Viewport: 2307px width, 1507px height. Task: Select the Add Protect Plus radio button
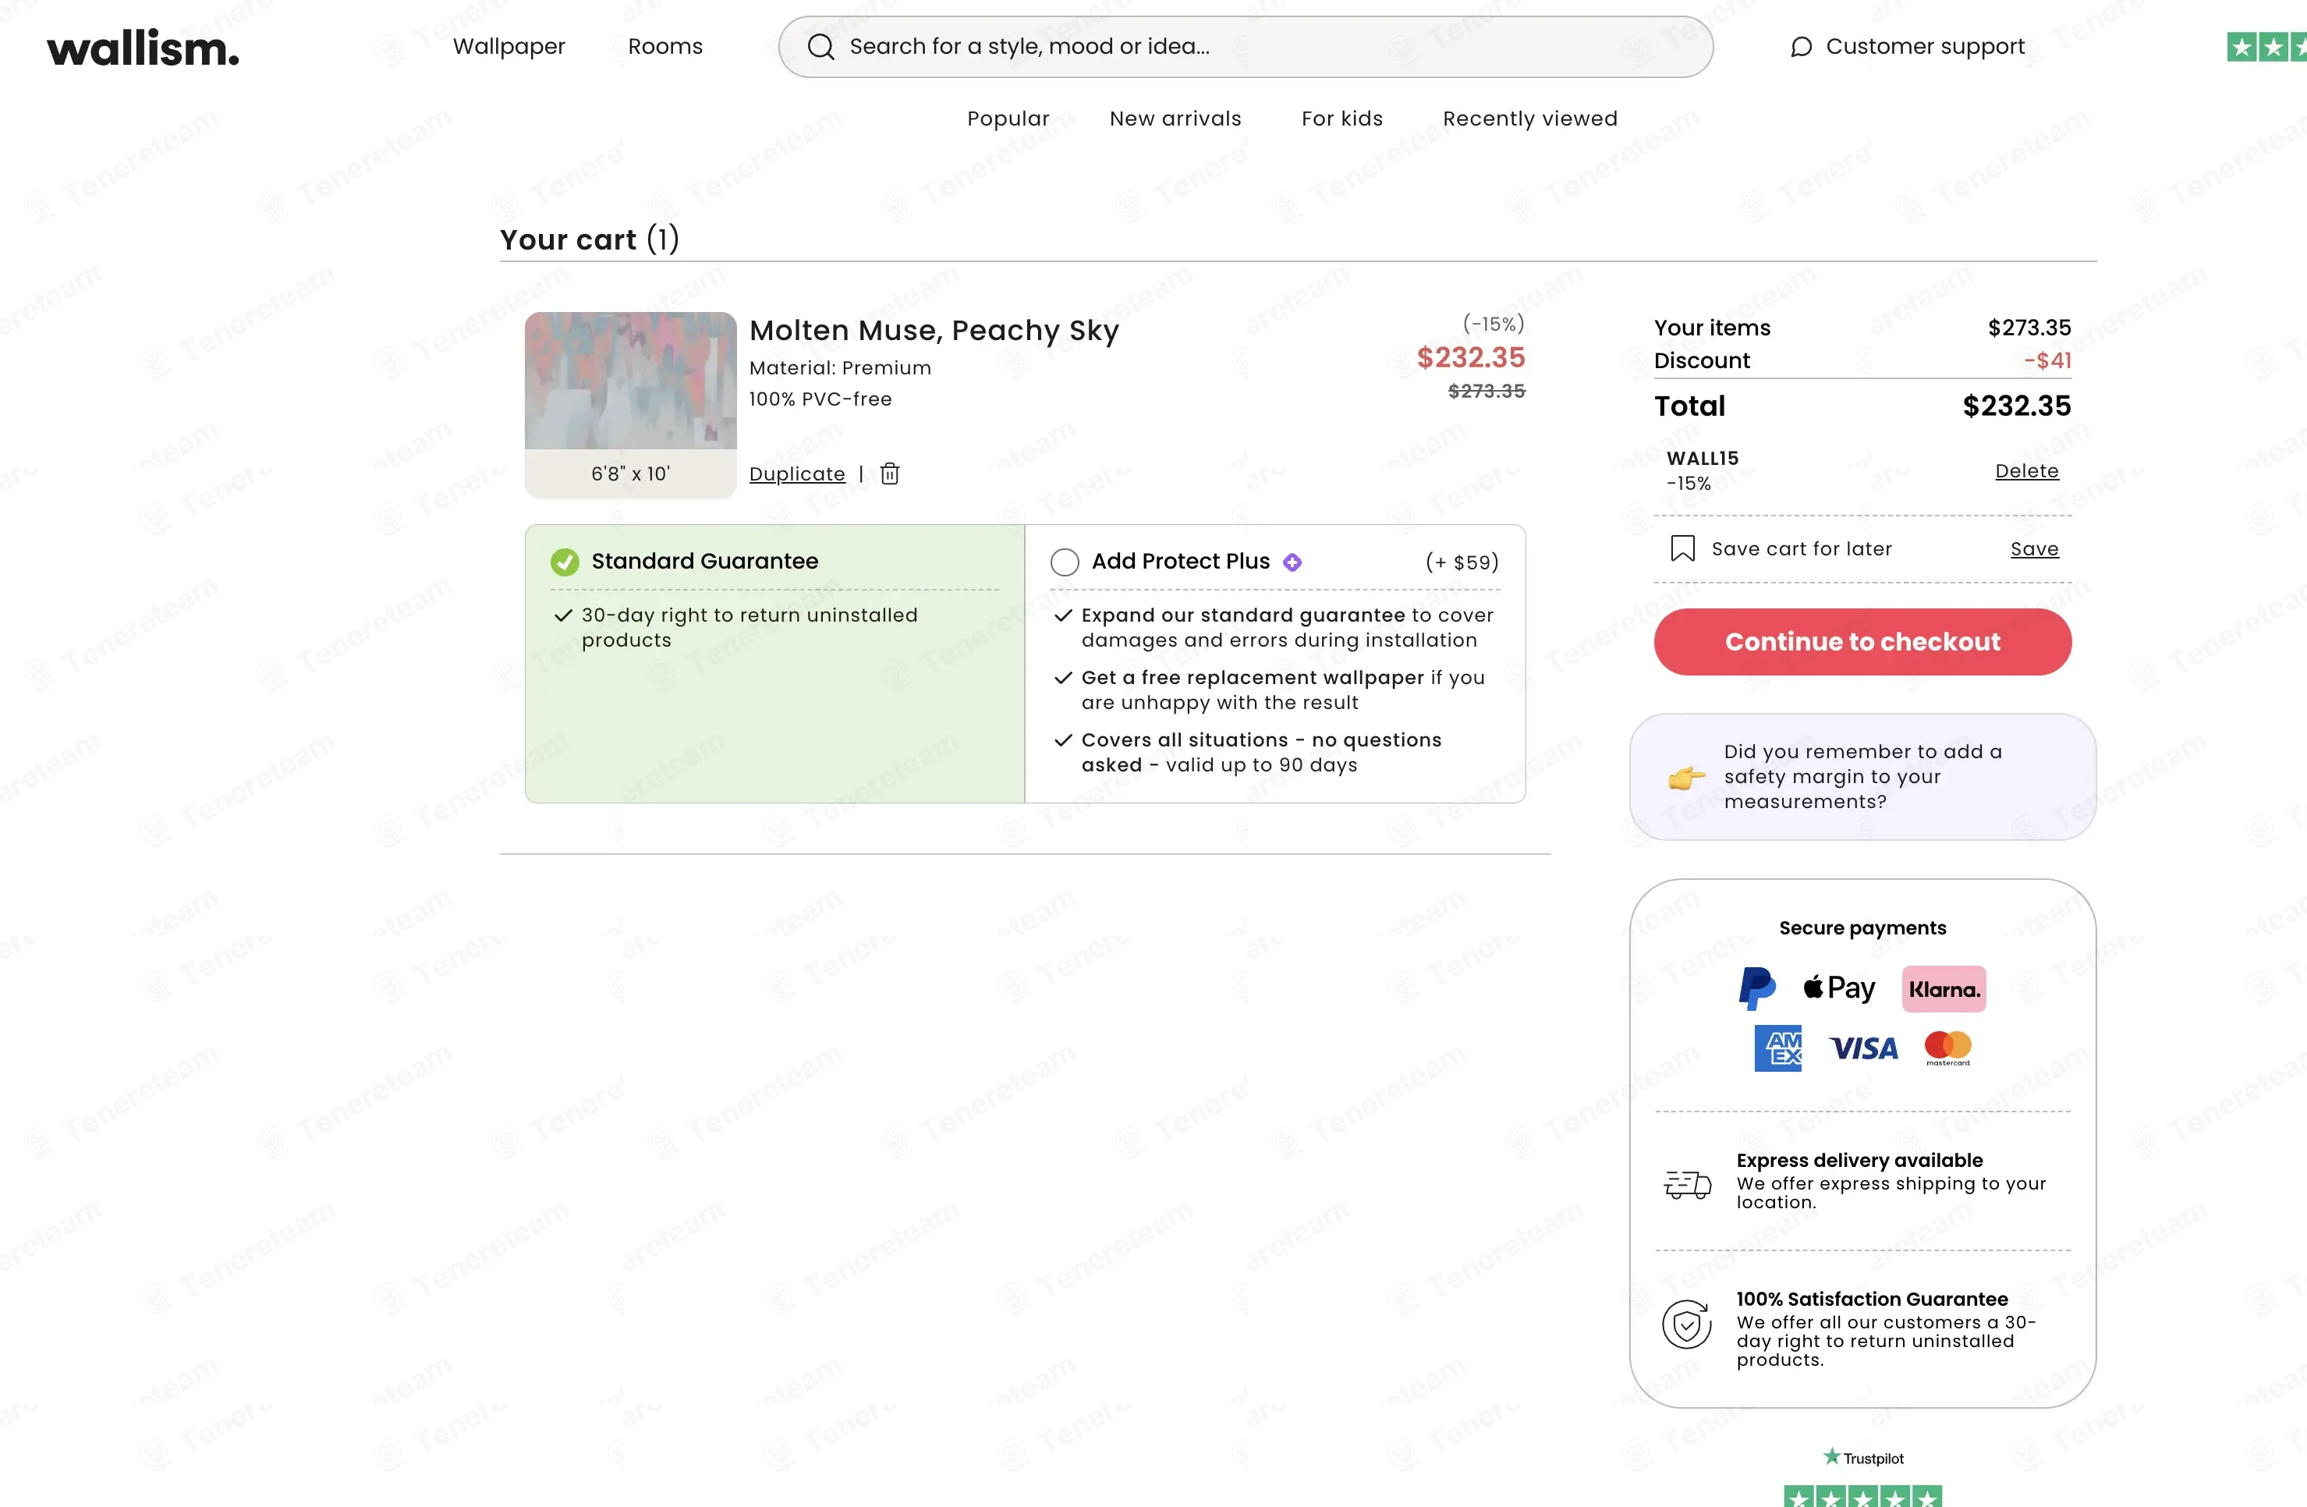point(1065,562)
